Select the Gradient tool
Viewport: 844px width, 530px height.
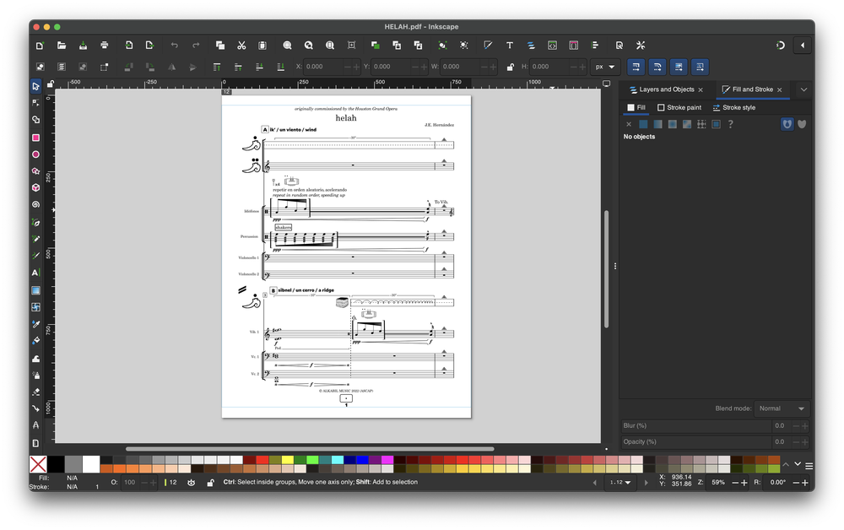tap(35, 290)
